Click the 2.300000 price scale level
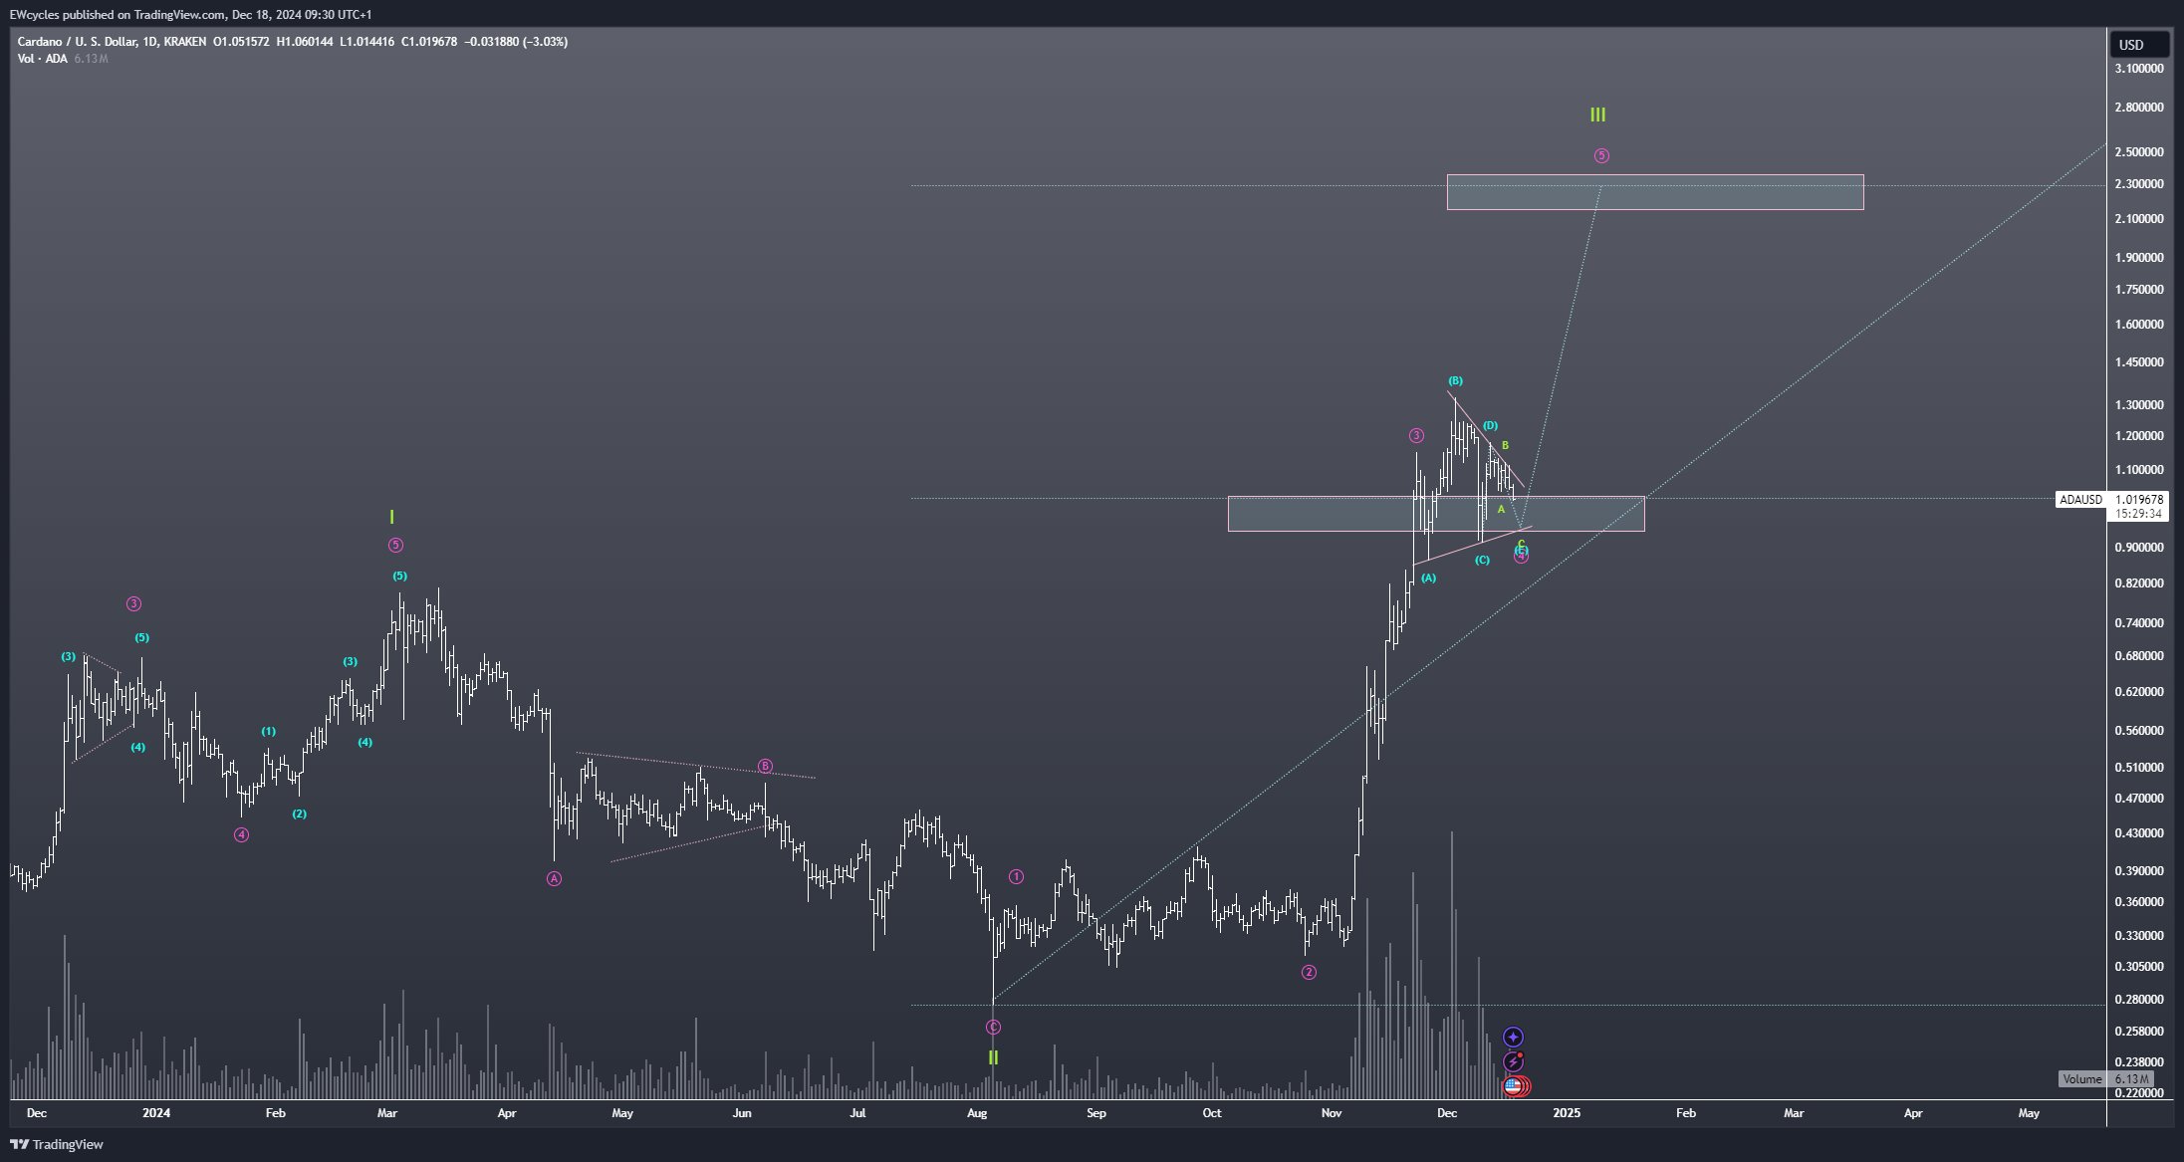This screenshot has width=2184, height=1162. pyautogui.click(x=2139, y=184)
